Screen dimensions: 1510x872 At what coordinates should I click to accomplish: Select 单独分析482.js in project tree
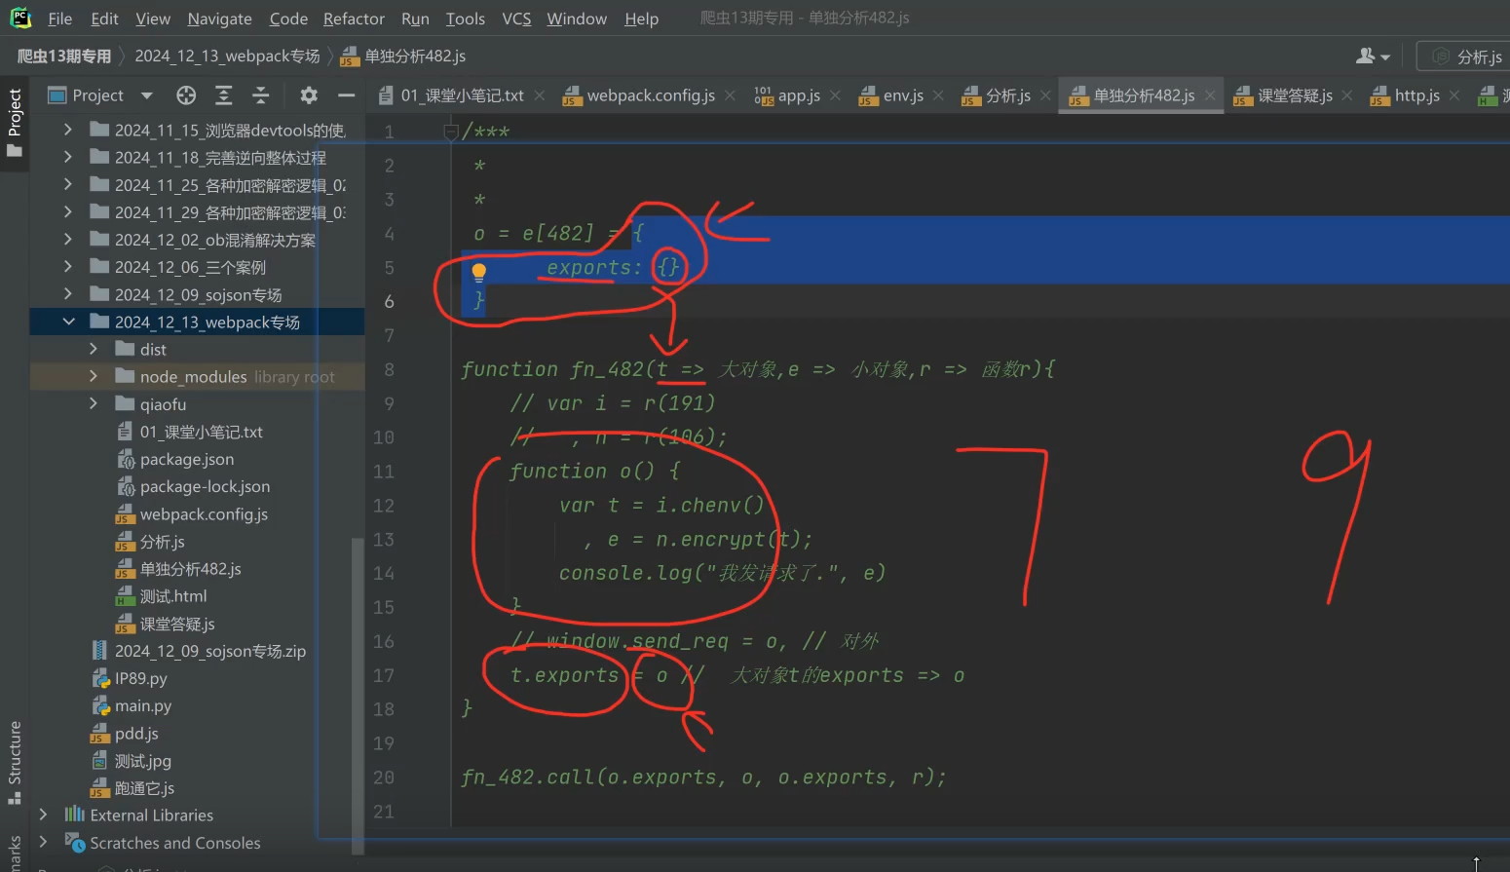190,568
